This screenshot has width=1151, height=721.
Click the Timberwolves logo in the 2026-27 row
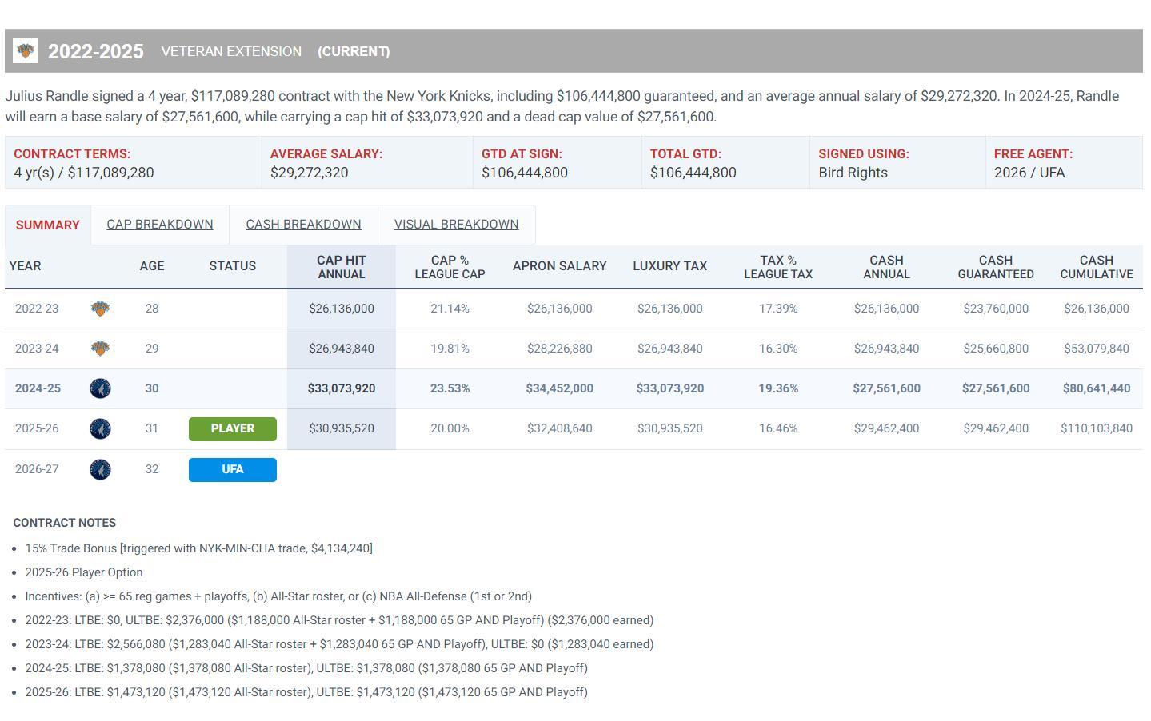coord(100,469)
